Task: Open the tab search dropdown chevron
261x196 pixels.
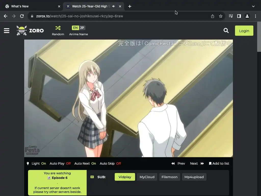Action: [x=253, y=6]
